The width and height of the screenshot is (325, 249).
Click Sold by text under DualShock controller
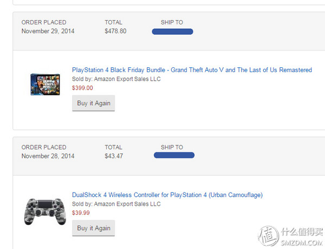pyautogui.click(x=116, y=204)
